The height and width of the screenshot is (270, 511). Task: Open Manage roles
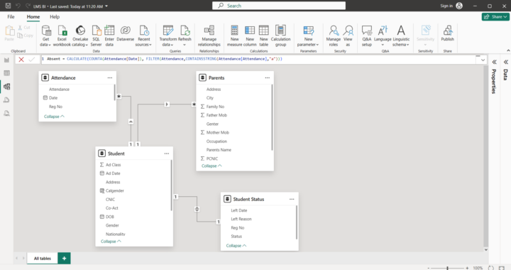click(334, 36)
